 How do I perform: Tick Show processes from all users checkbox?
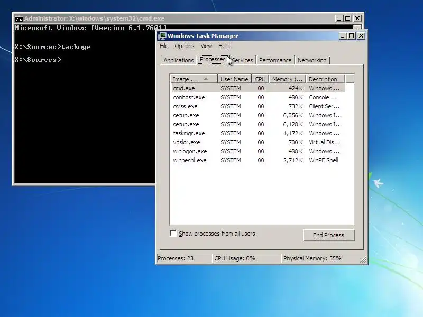pyautogui.click(x=173, y=233)
